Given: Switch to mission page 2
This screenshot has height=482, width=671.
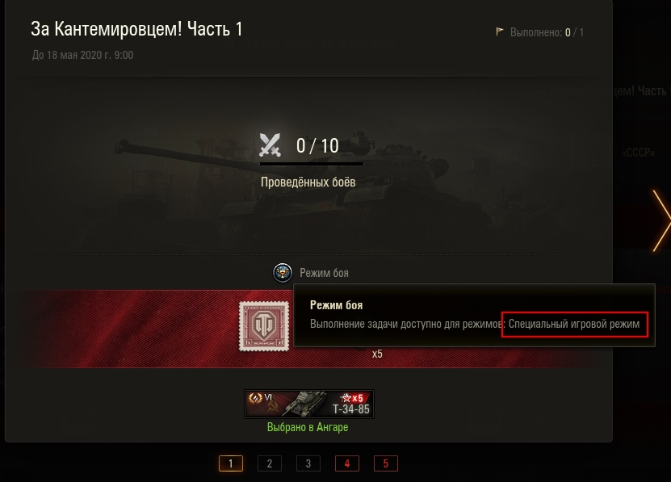Looking at the screenshot, I should pos(270,463).
